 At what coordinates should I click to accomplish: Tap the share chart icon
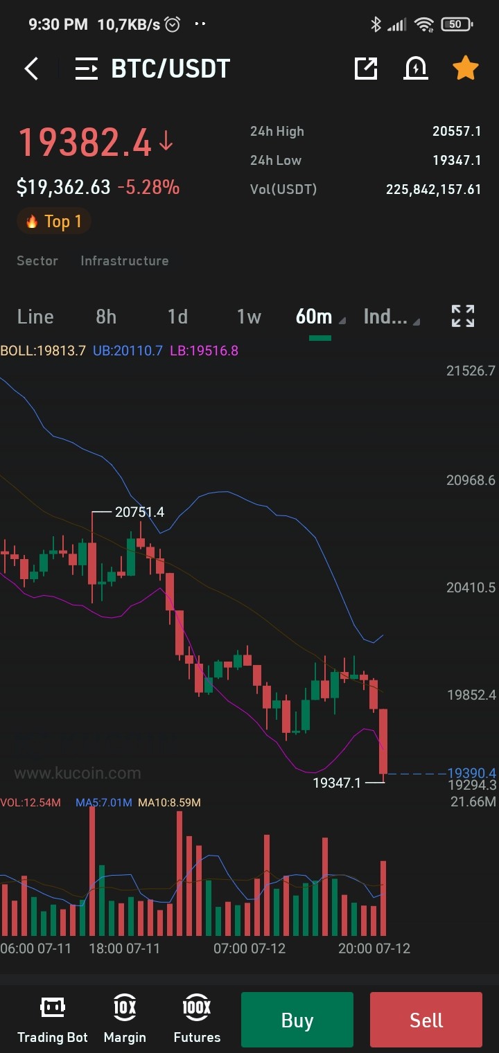[x=366, y=68]
